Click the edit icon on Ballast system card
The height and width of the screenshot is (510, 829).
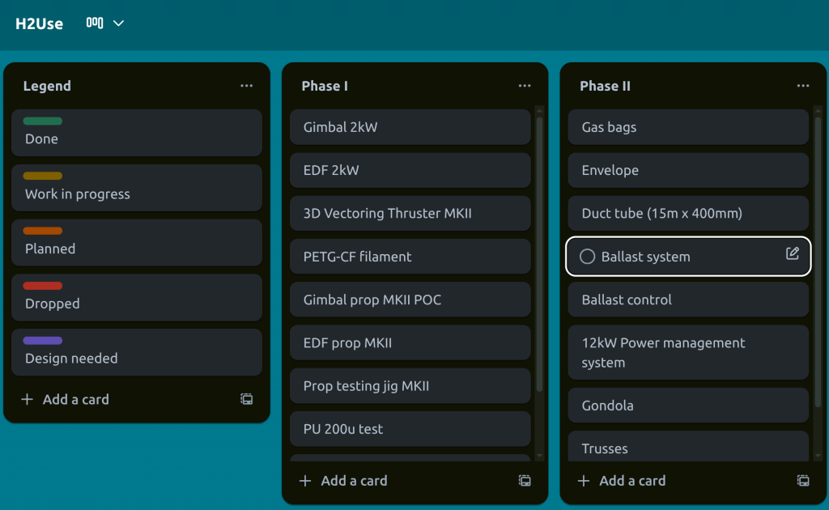click(793, 254)
